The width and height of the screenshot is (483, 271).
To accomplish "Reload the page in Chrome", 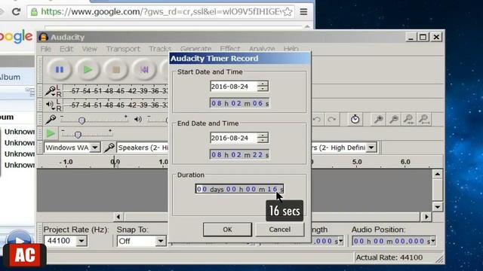I will click(x=16, y=12).
